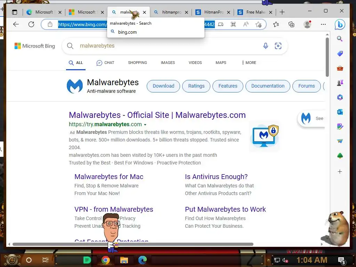Open the sidebar green tree icon
This screenshot has width=356, height=267.
click(340, 156)
